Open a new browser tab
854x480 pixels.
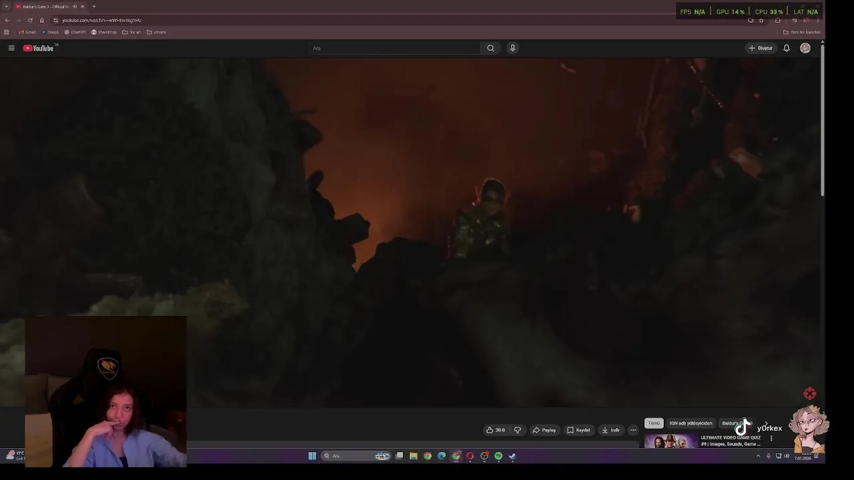pos(94,7)
